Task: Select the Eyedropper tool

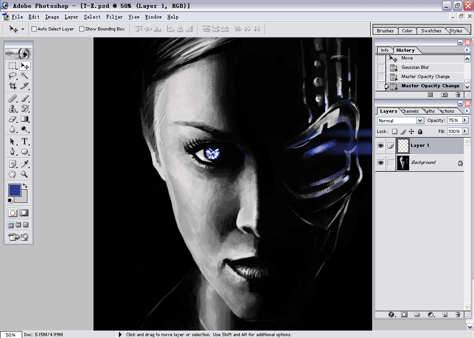Action: tap(25, 164)
